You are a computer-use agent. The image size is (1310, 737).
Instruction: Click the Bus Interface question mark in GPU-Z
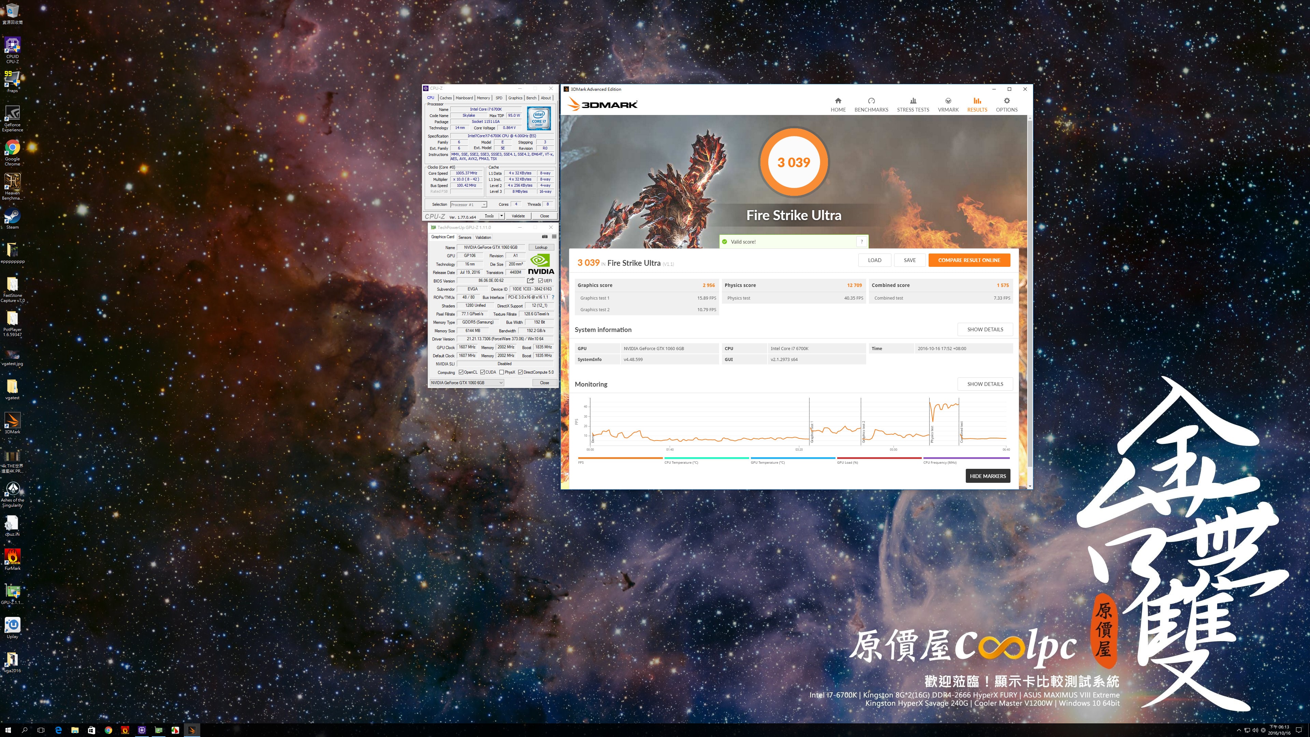pos(553,297)
